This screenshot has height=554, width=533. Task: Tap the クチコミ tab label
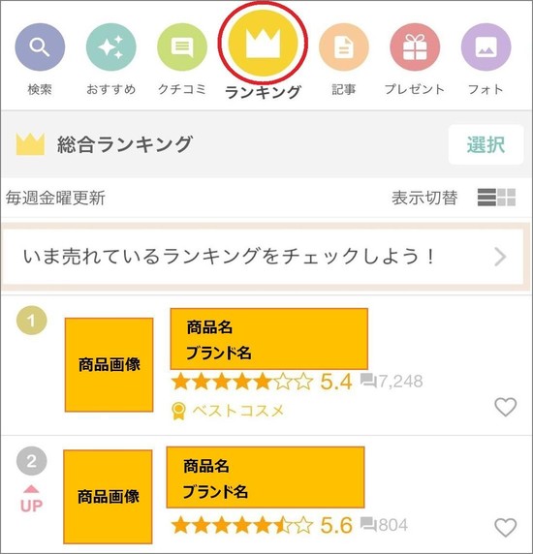tap(182, 89)
